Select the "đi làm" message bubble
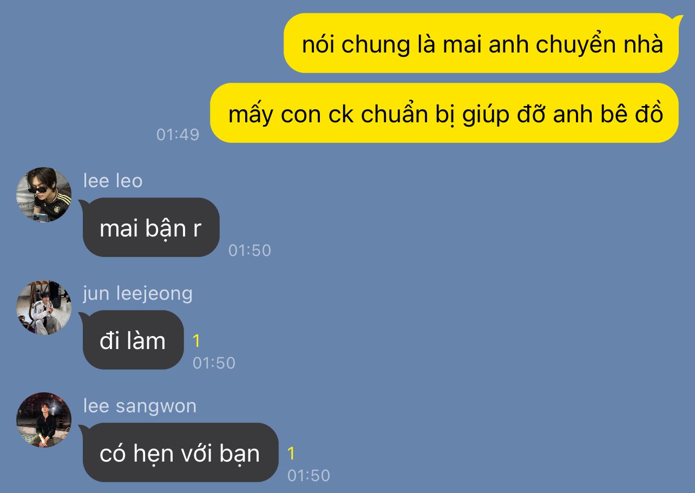 click(133, 340)
